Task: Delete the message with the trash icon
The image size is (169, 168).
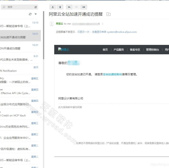Action: pos(60,7)
